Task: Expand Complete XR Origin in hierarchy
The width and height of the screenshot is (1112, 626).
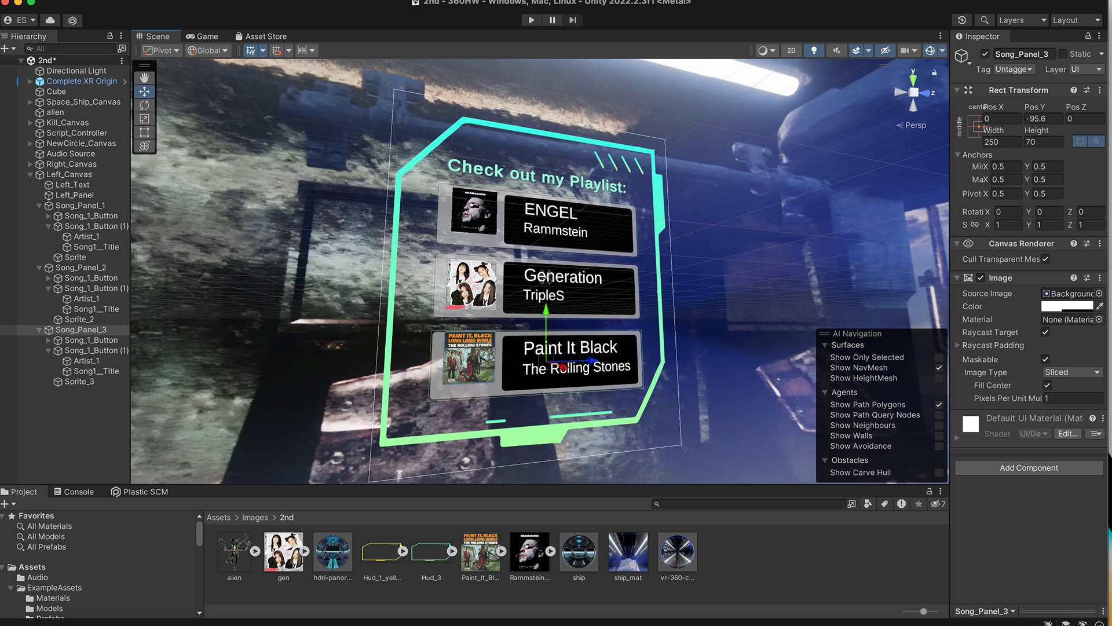Action: 30,82
